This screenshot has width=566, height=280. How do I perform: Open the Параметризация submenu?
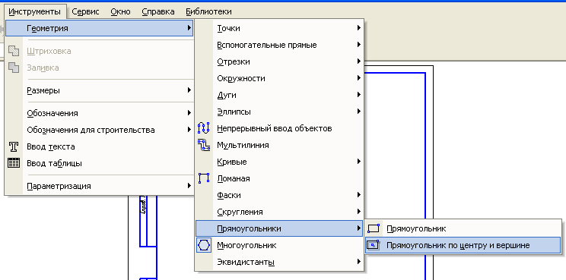99,186
